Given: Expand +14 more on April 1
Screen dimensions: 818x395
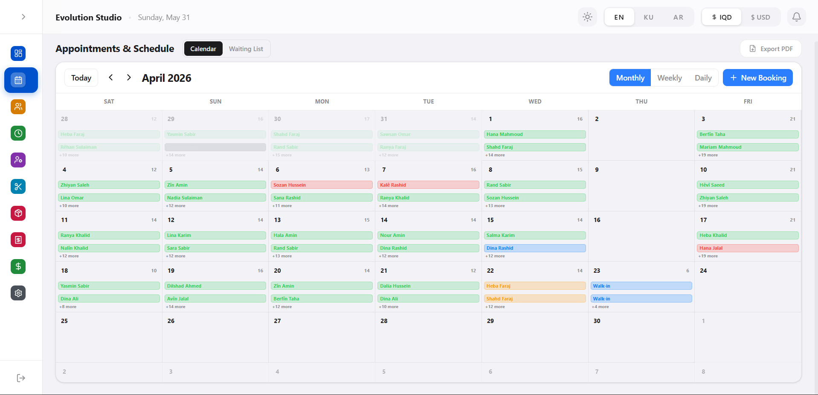Looking at the screenshot, I should click(495, 155).
